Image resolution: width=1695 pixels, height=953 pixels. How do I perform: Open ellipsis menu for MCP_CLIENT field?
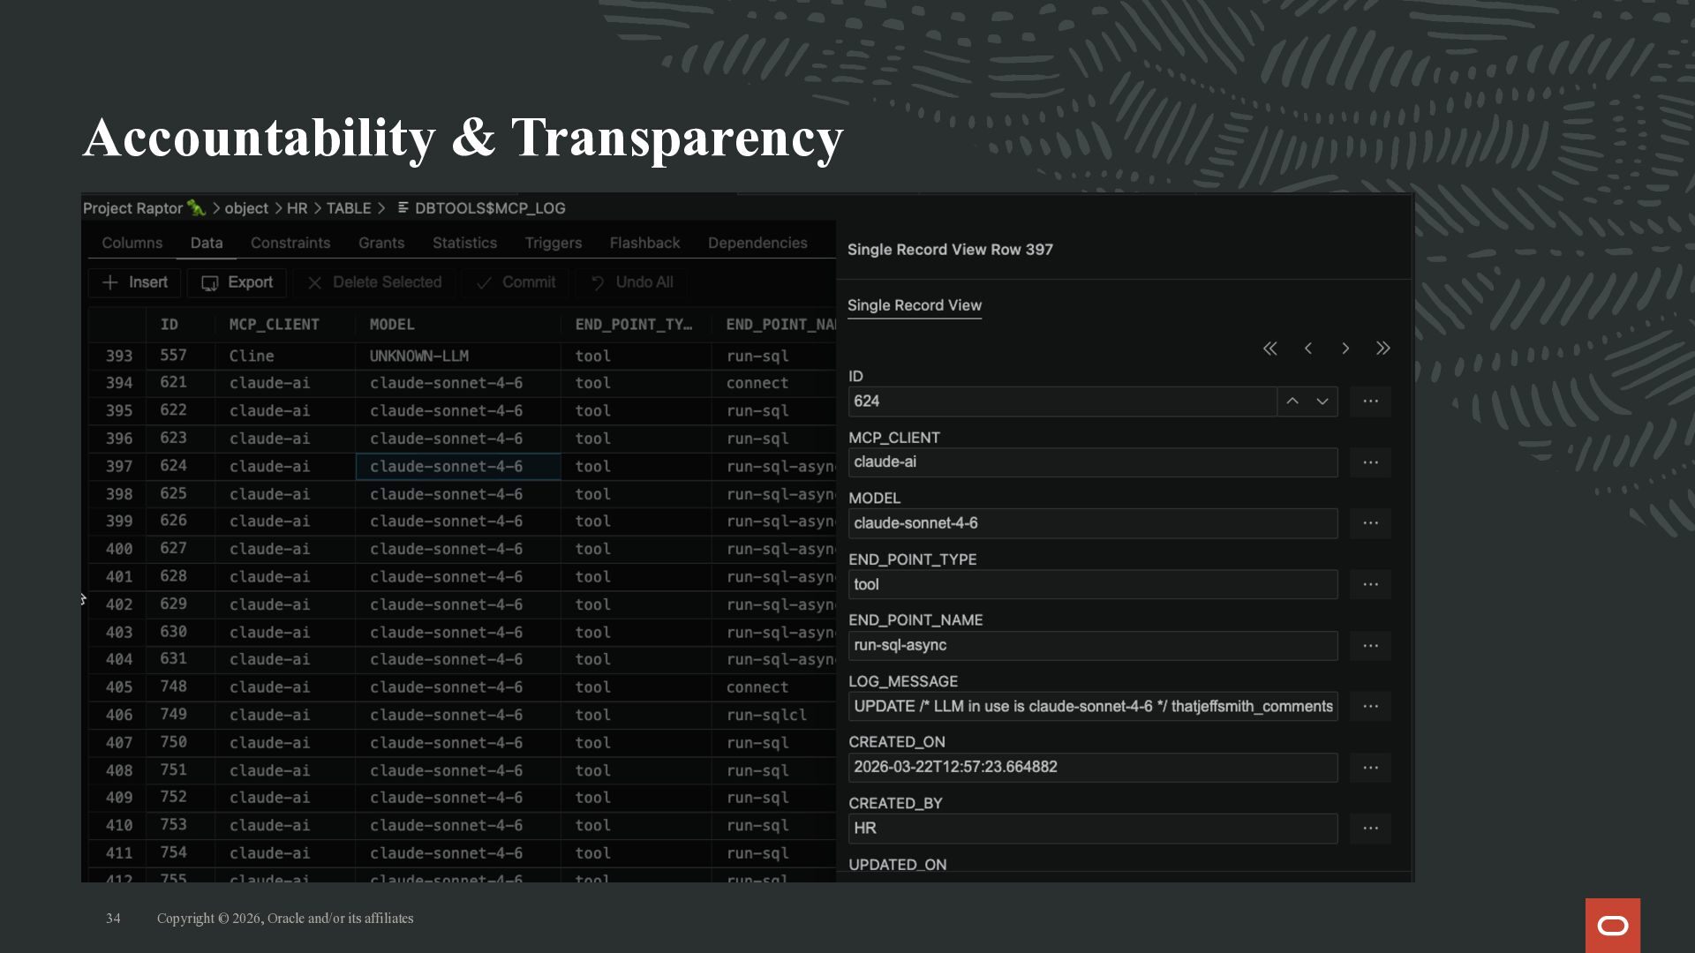(x=1370, y=462)
